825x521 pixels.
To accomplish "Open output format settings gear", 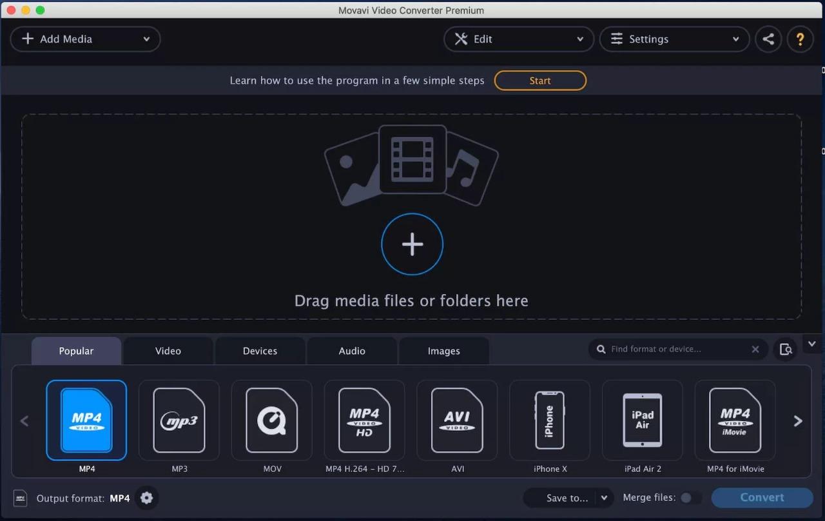I will pos(147,498).
